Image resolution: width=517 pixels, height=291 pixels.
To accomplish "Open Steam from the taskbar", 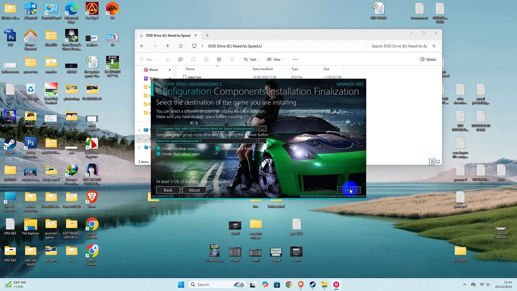I will point(313,285).
